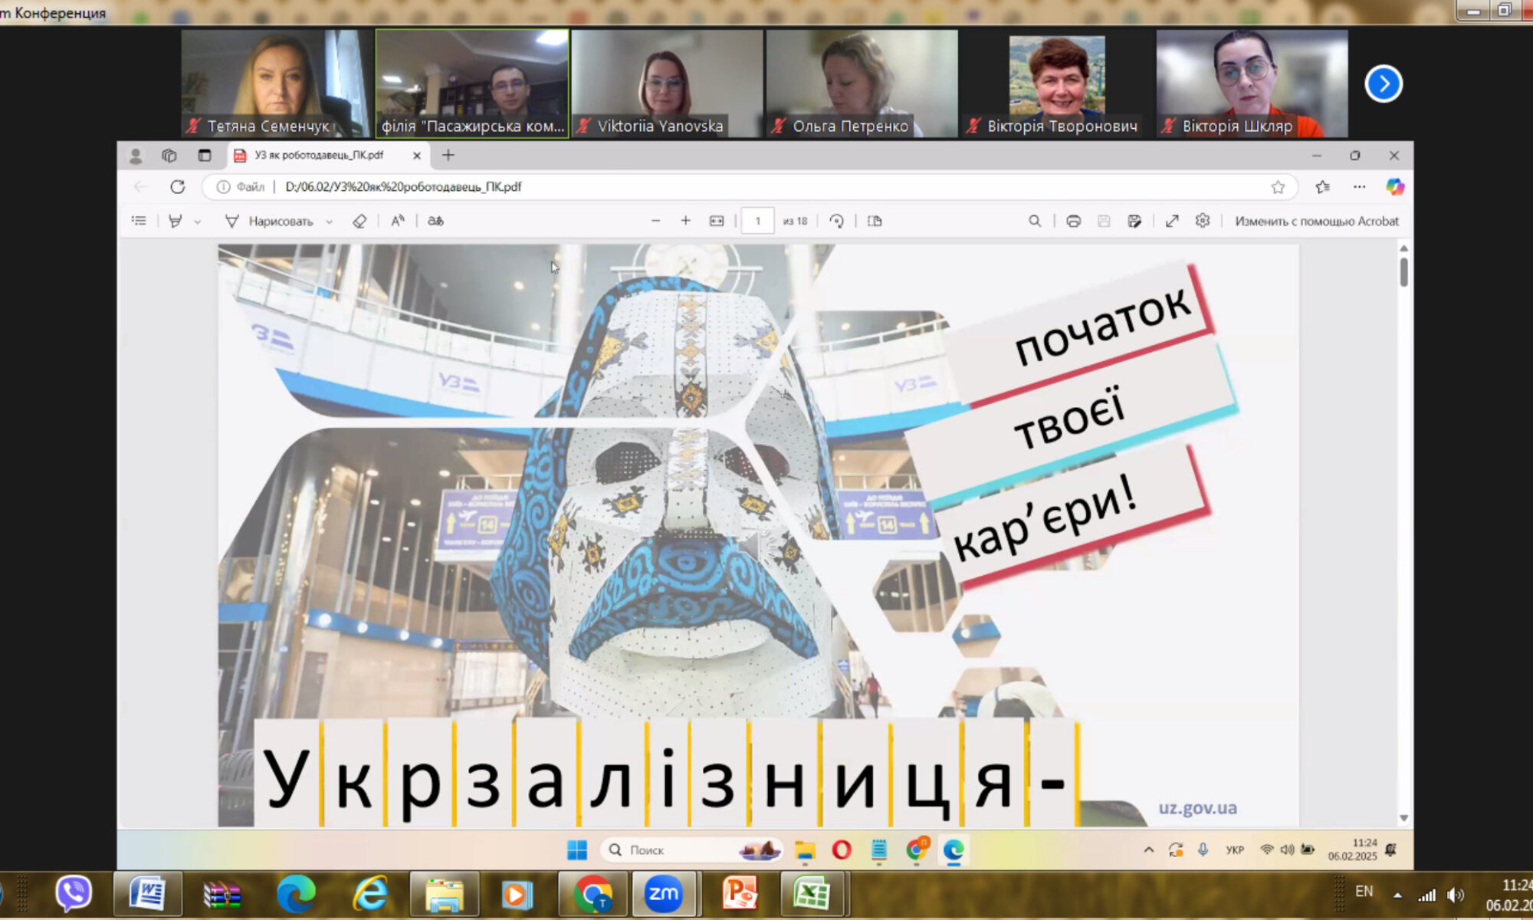
Task: Click the PDF vertical scrollbar thumb
Action: pyautogui.click(x=1403, y=272)
